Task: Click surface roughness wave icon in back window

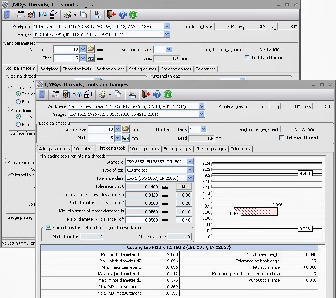Action: tap(42, 14)
